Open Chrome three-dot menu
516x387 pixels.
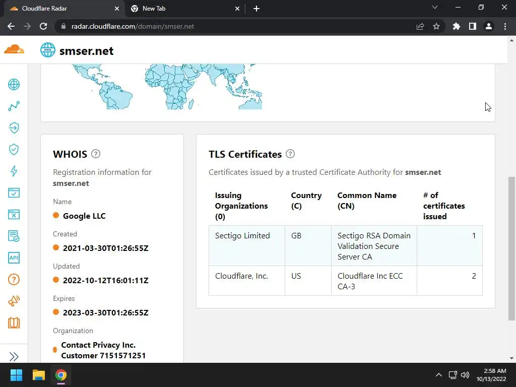pyautogui.click(x=505, y=26)
